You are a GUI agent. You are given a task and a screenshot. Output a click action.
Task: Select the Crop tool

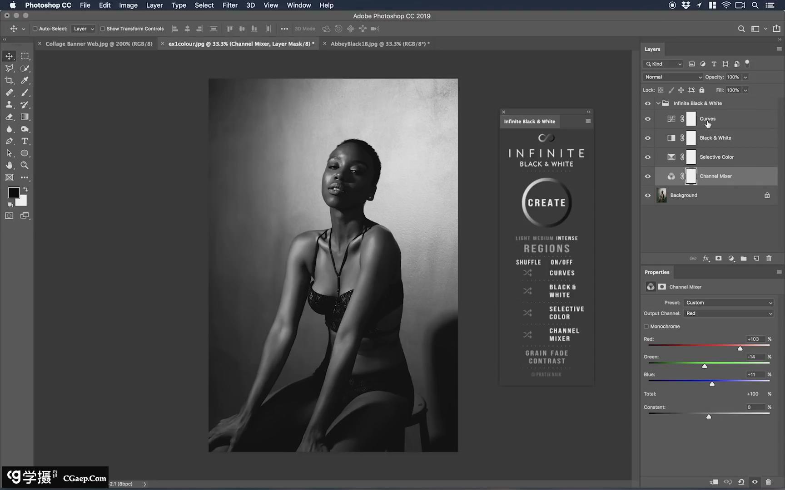[9, 80]
